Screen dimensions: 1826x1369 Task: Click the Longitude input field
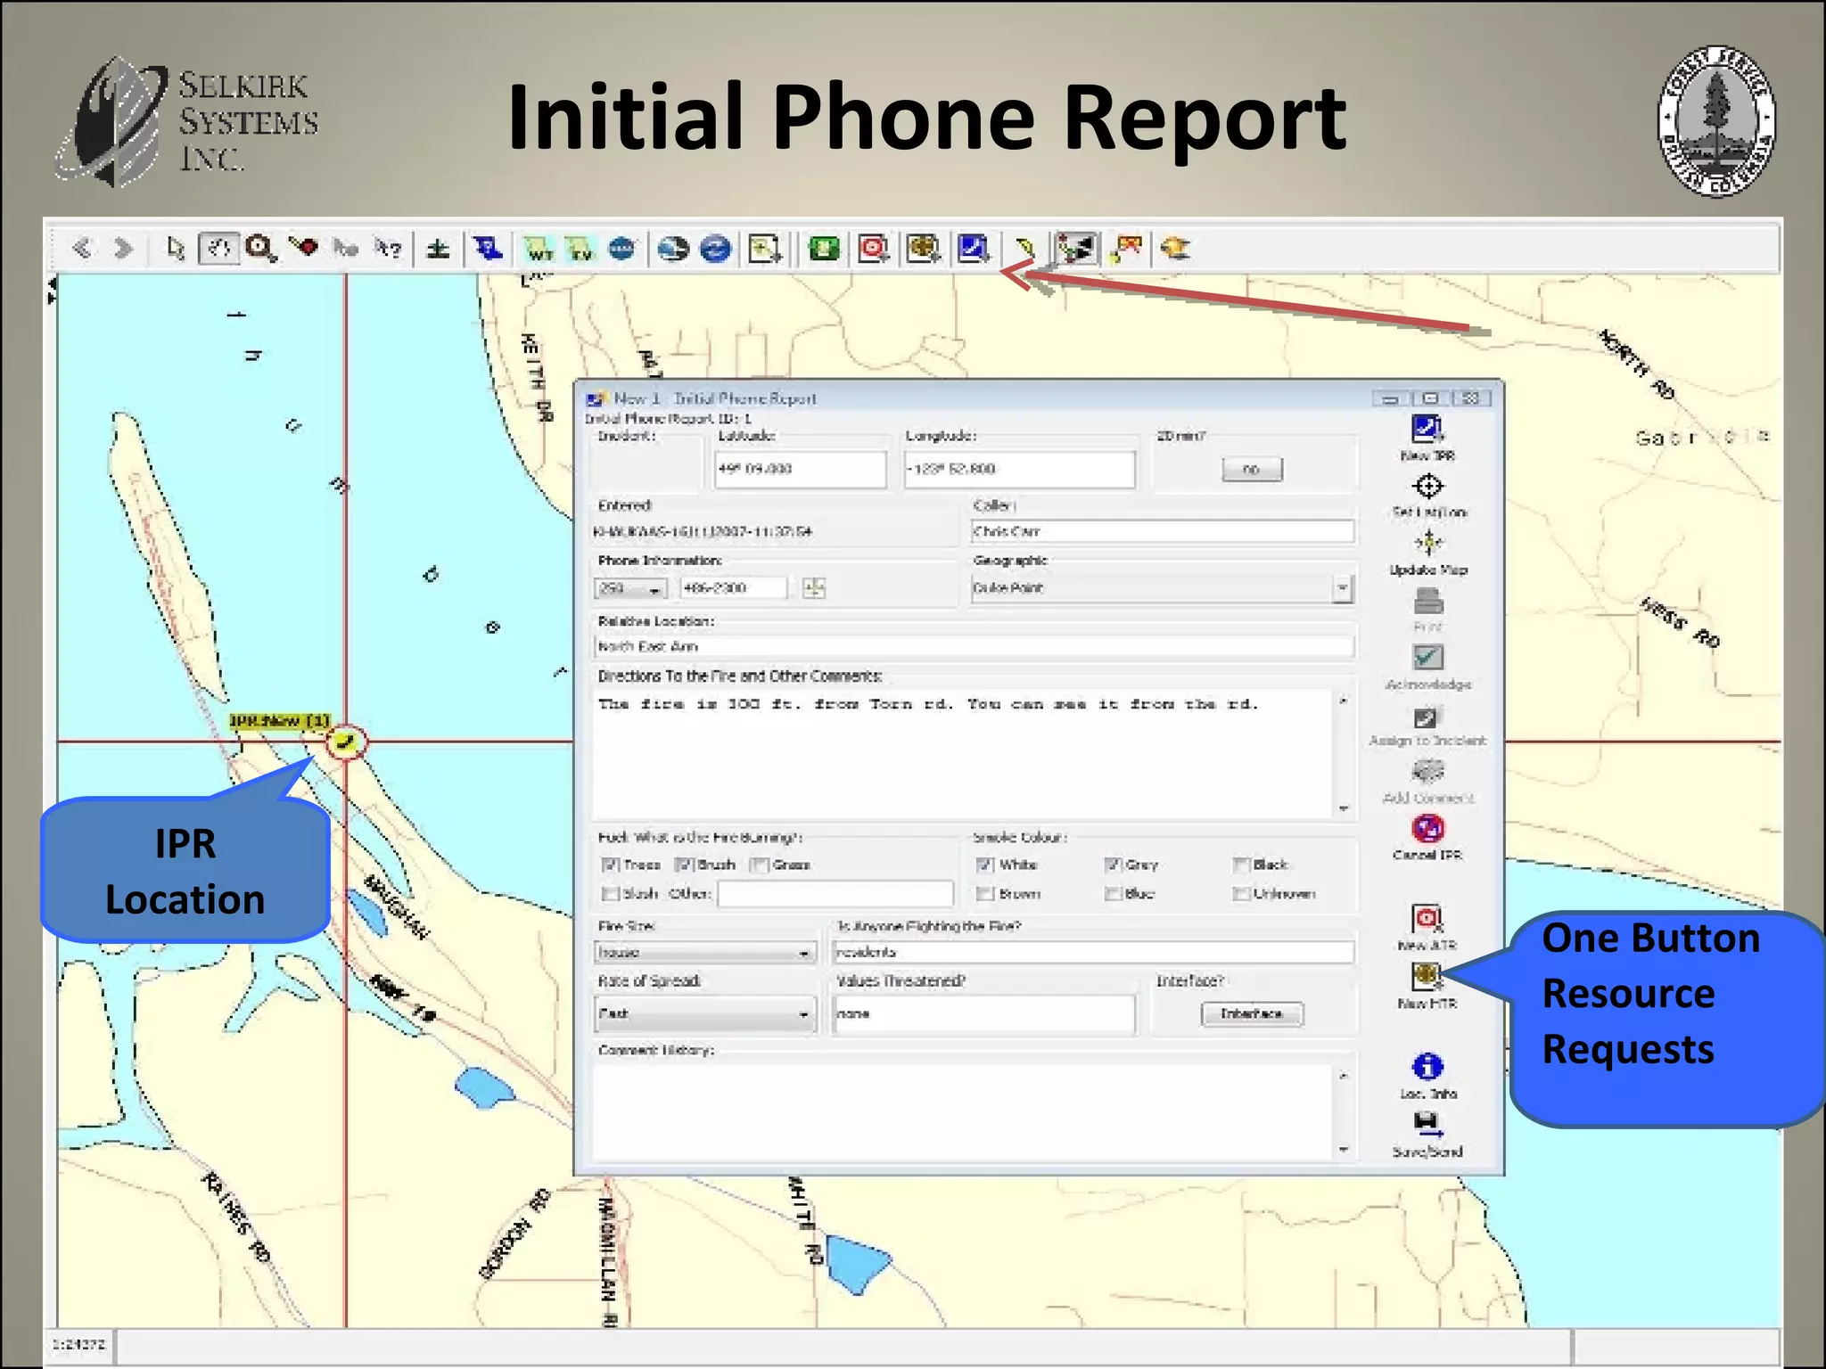[x=1020, y=470]
